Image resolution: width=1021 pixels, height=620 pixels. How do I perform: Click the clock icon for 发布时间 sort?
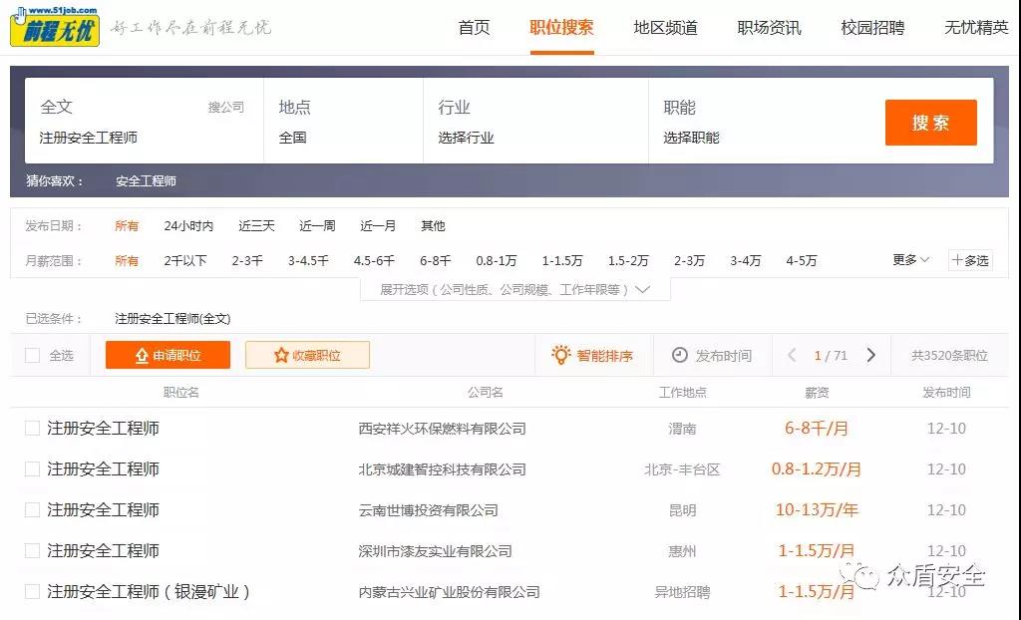tap(680, 355)
